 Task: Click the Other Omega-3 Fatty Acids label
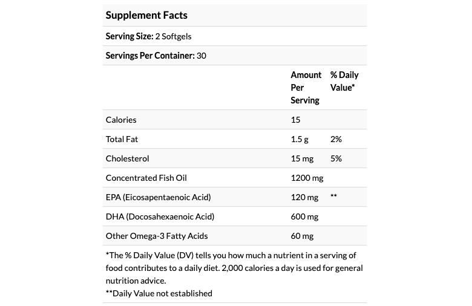click(156, 236)
